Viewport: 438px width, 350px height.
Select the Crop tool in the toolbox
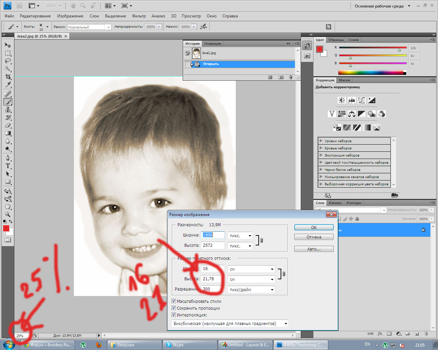coord(8,77)
